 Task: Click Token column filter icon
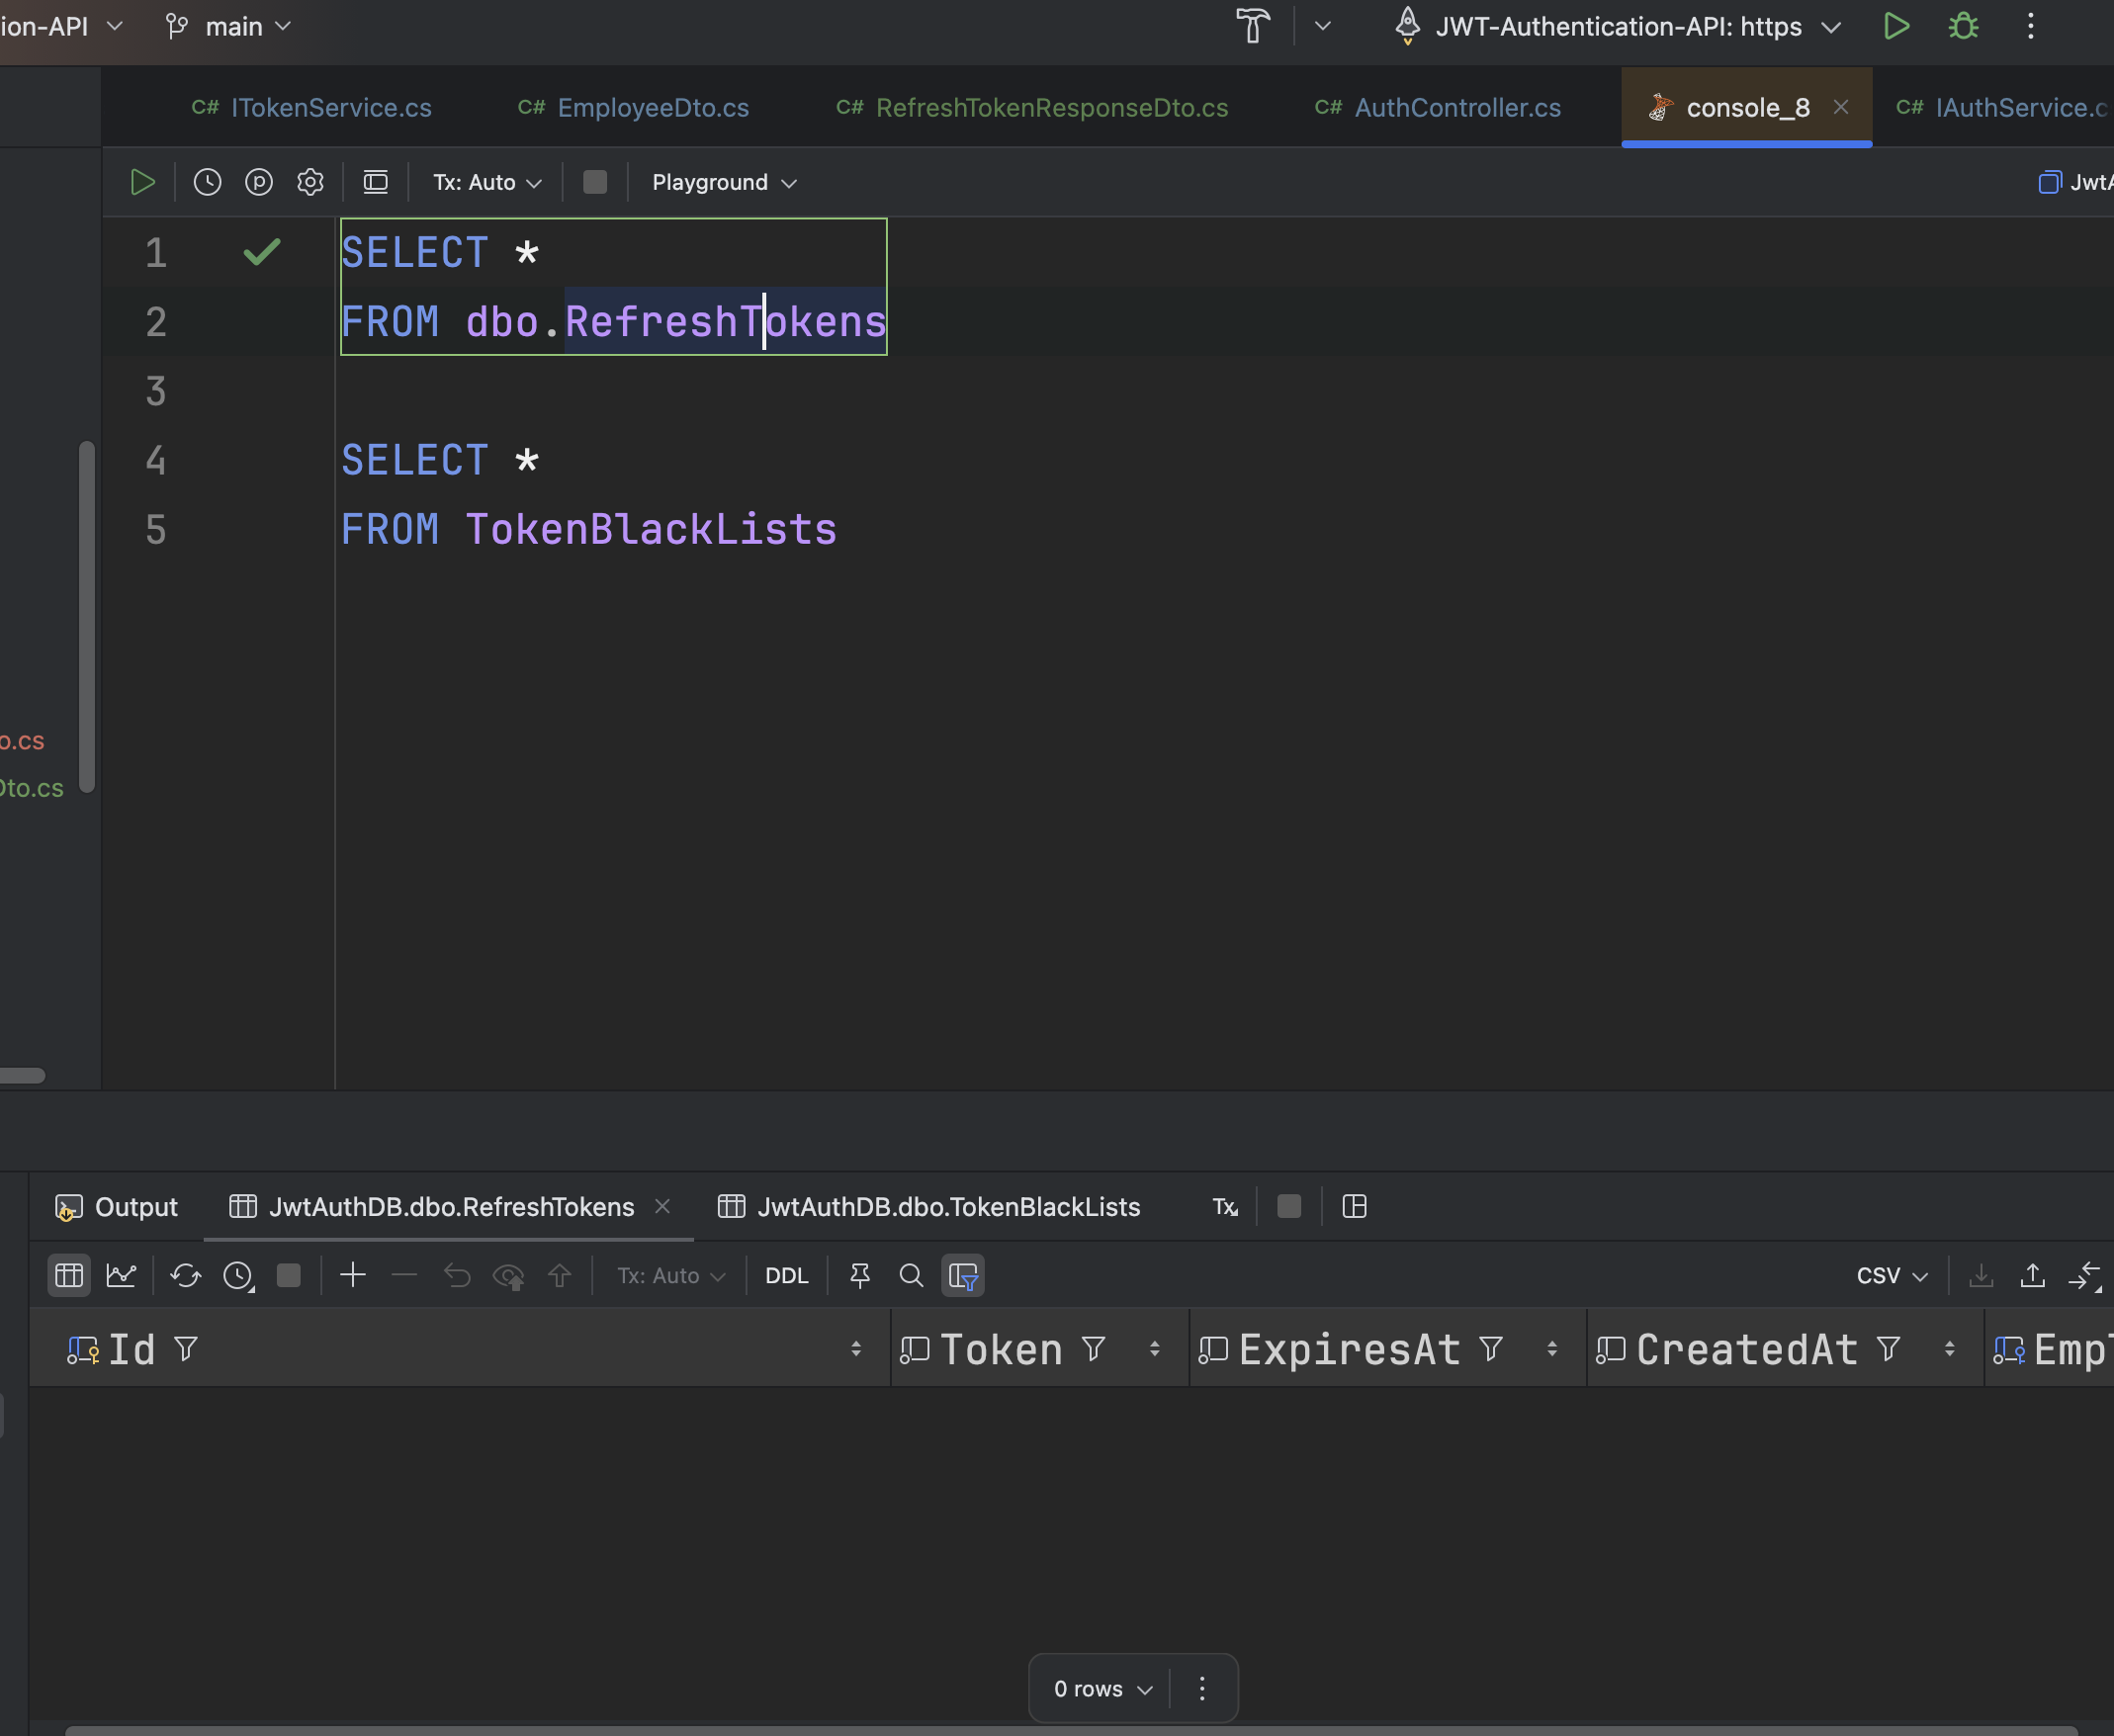click(x=1093, y=1350)
